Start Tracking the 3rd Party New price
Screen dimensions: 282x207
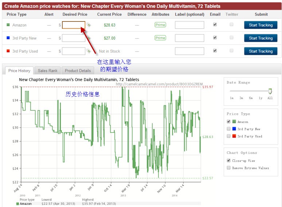tap(261, 38)
